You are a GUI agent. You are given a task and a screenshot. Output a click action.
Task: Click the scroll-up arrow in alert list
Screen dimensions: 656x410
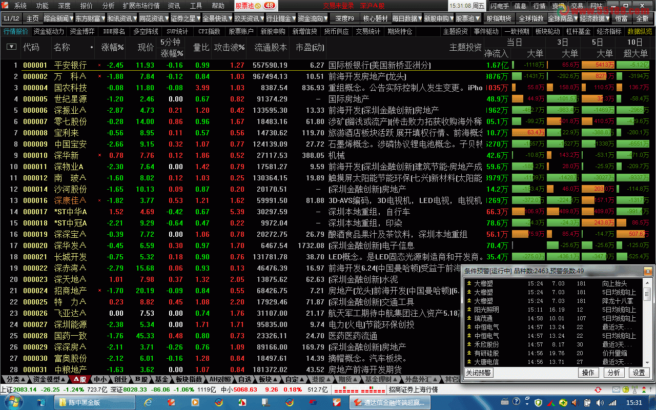tap(647, 282)
